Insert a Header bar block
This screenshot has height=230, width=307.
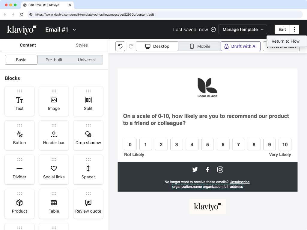[54, 135]
